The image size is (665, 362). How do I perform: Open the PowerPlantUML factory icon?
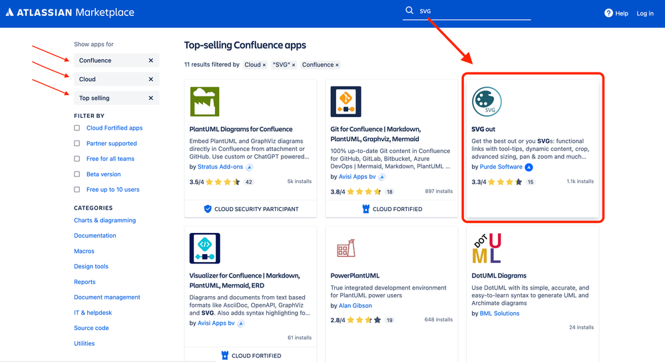[x=345, y=248]
